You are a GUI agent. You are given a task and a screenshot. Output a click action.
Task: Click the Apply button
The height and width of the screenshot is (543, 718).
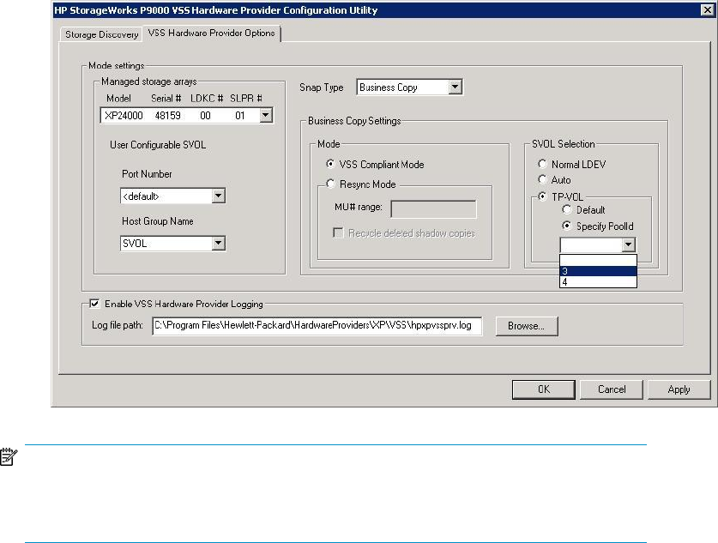click(x=679, y=389)
